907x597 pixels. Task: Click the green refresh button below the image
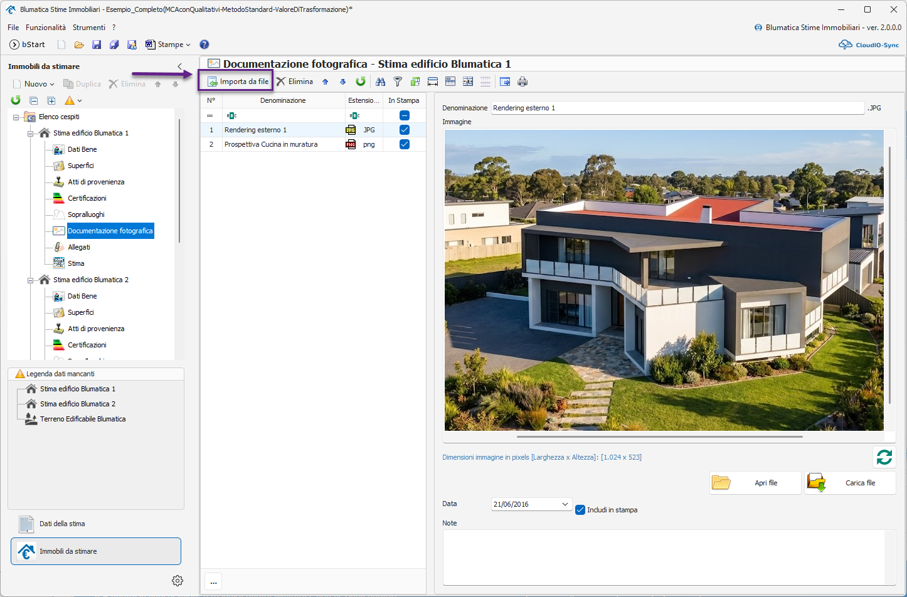tap(884, 457)
